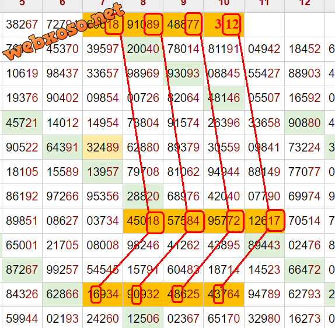Select the highlighted cell 95772
Screen dimensions: 335x328
(224, 221)
